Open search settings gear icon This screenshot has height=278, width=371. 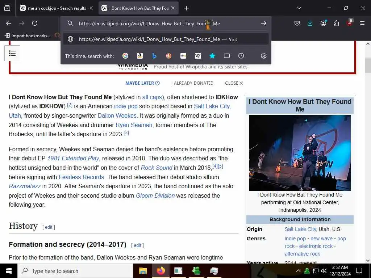(264, 56)
